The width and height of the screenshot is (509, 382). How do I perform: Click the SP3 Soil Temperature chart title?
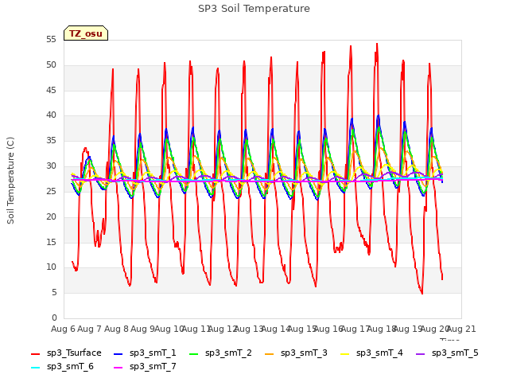point(254,9)
